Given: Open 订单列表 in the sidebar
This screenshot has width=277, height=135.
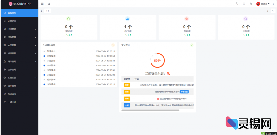Looking at the screenshot, I should 12,21.
